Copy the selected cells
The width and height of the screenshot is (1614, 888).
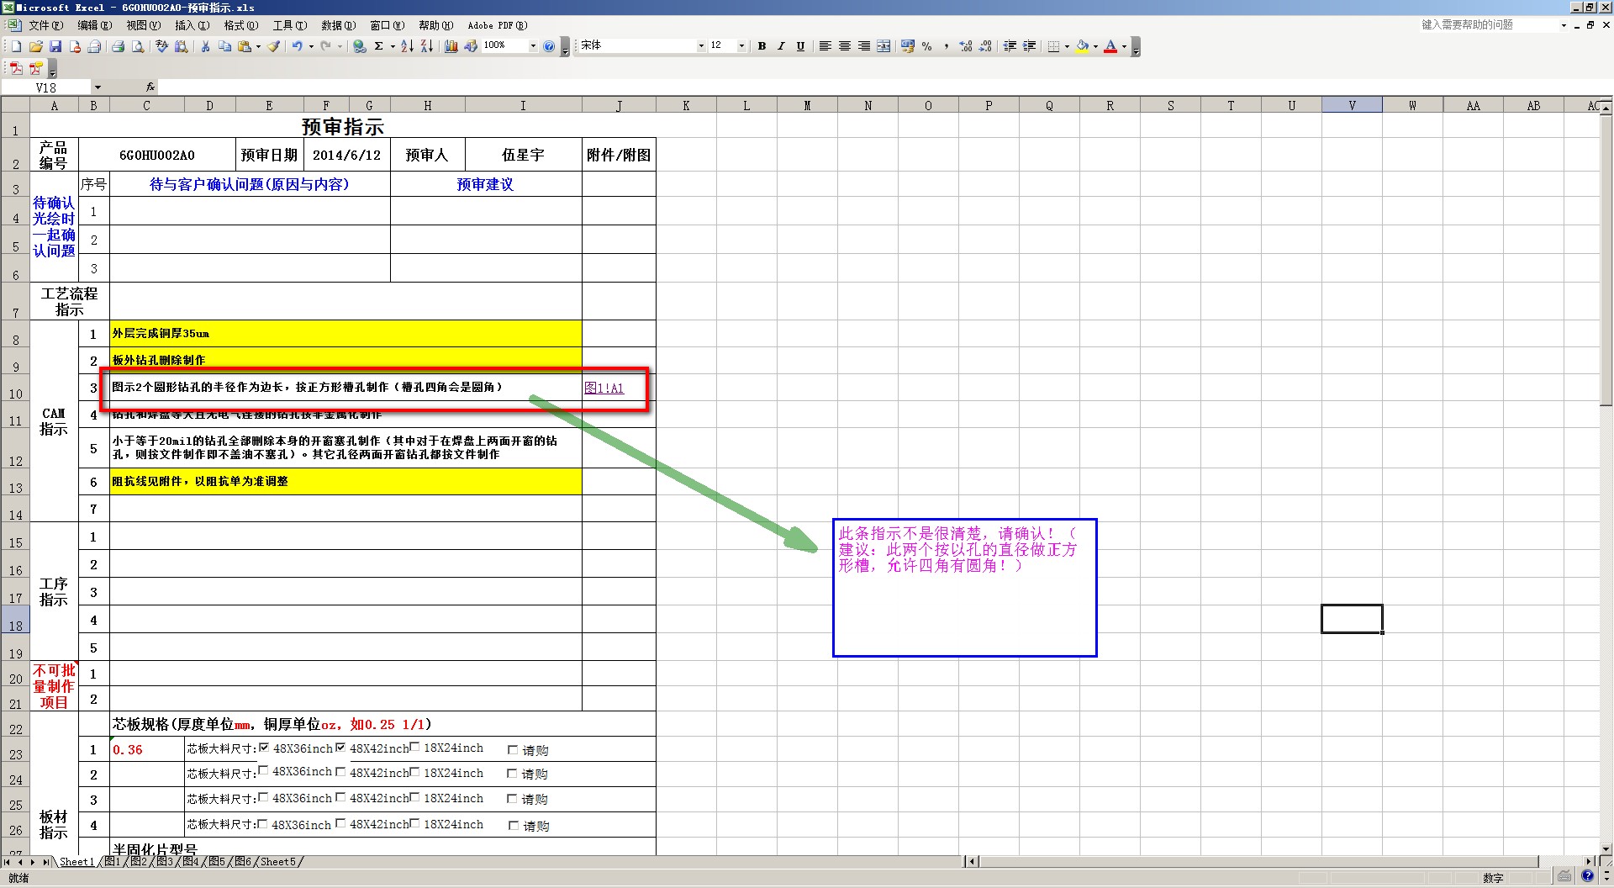(x=224, y=46)
